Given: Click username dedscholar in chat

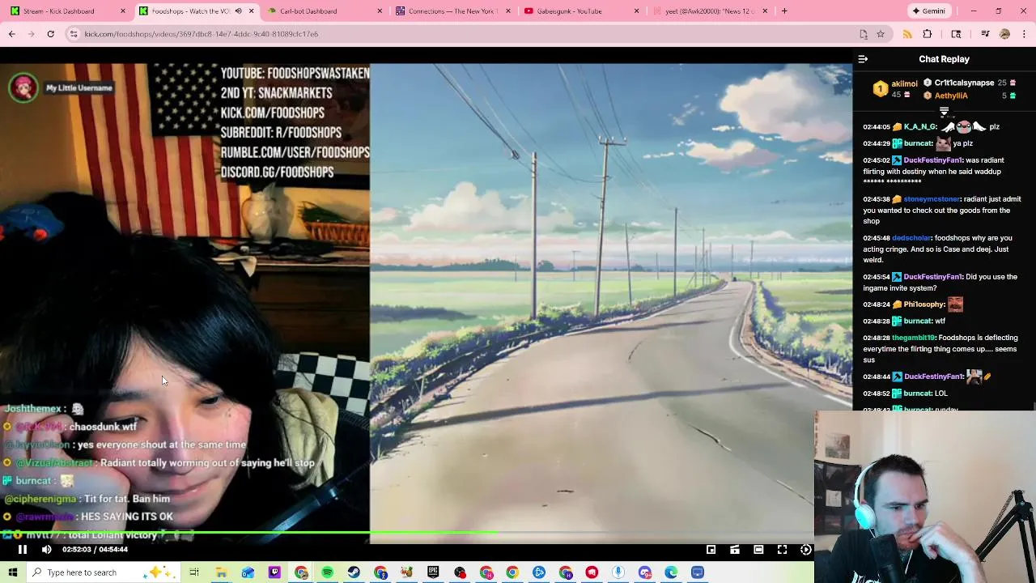Looking at the screenshot, I should 911,238.
